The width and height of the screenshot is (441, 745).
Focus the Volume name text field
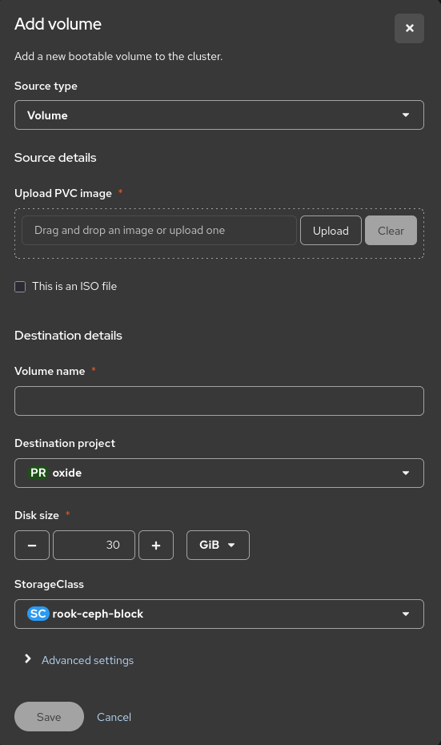[x=219, y=401]
